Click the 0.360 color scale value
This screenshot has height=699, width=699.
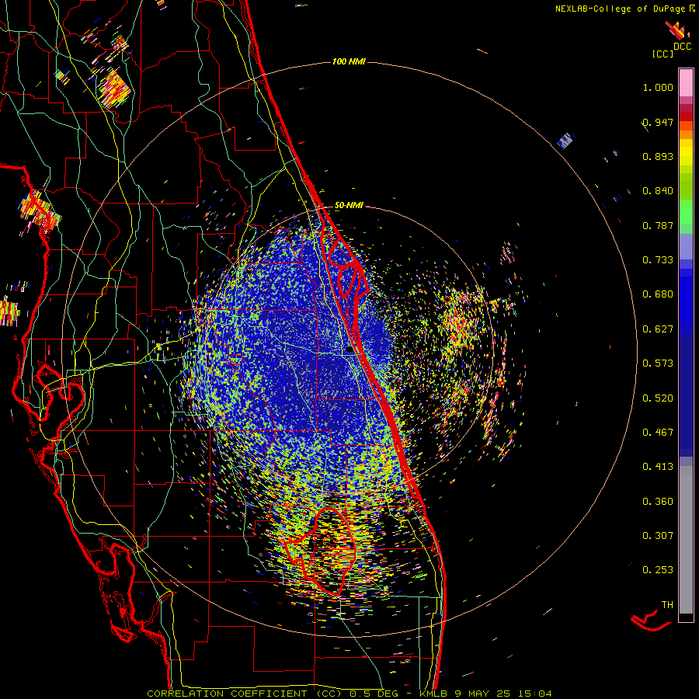click(x=658, y=502)
